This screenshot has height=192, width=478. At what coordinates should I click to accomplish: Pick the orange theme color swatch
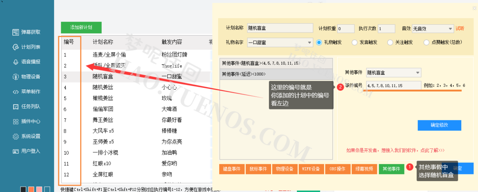[x=31, y=190]
